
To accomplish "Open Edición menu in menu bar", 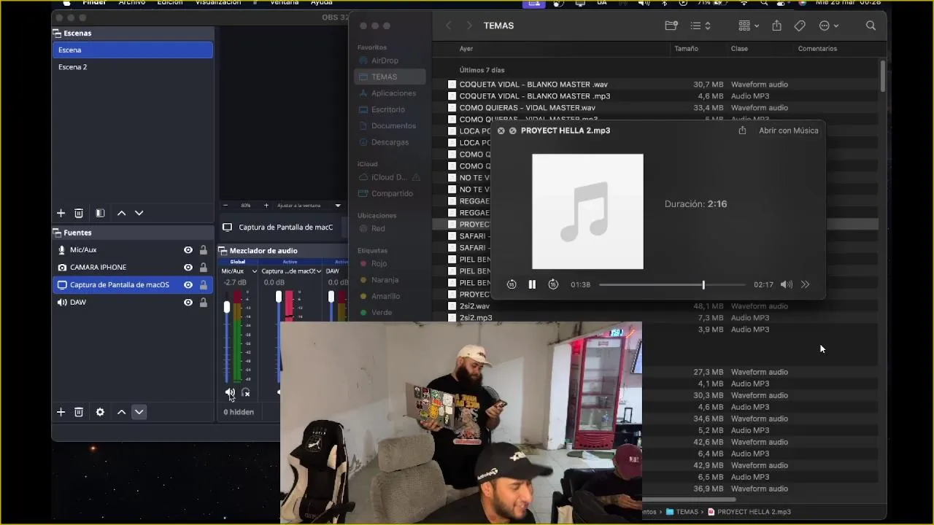I will (x=170, y=3).
